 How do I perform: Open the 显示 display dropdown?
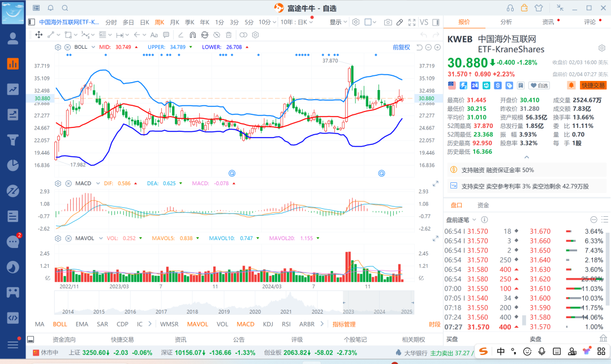(x=338, y=22)
